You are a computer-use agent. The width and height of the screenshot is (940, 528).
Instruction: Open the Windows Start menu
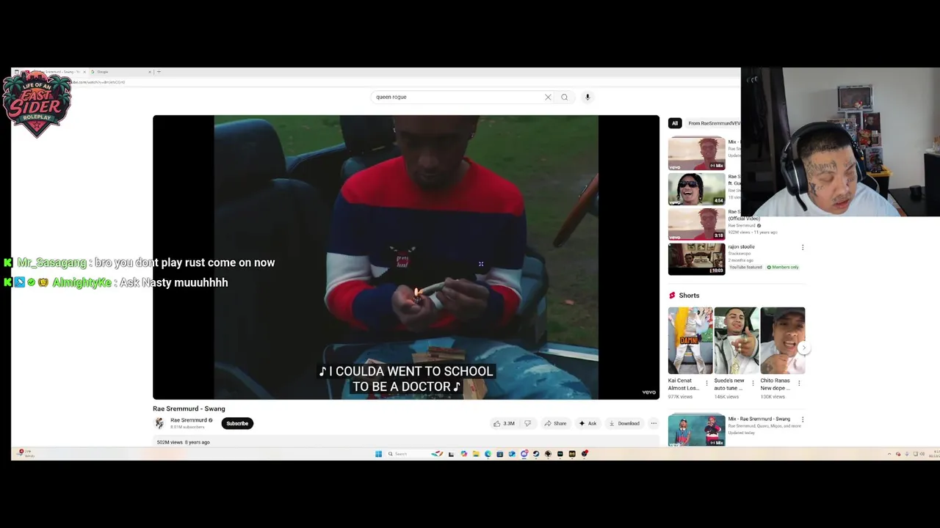(378, 454)
